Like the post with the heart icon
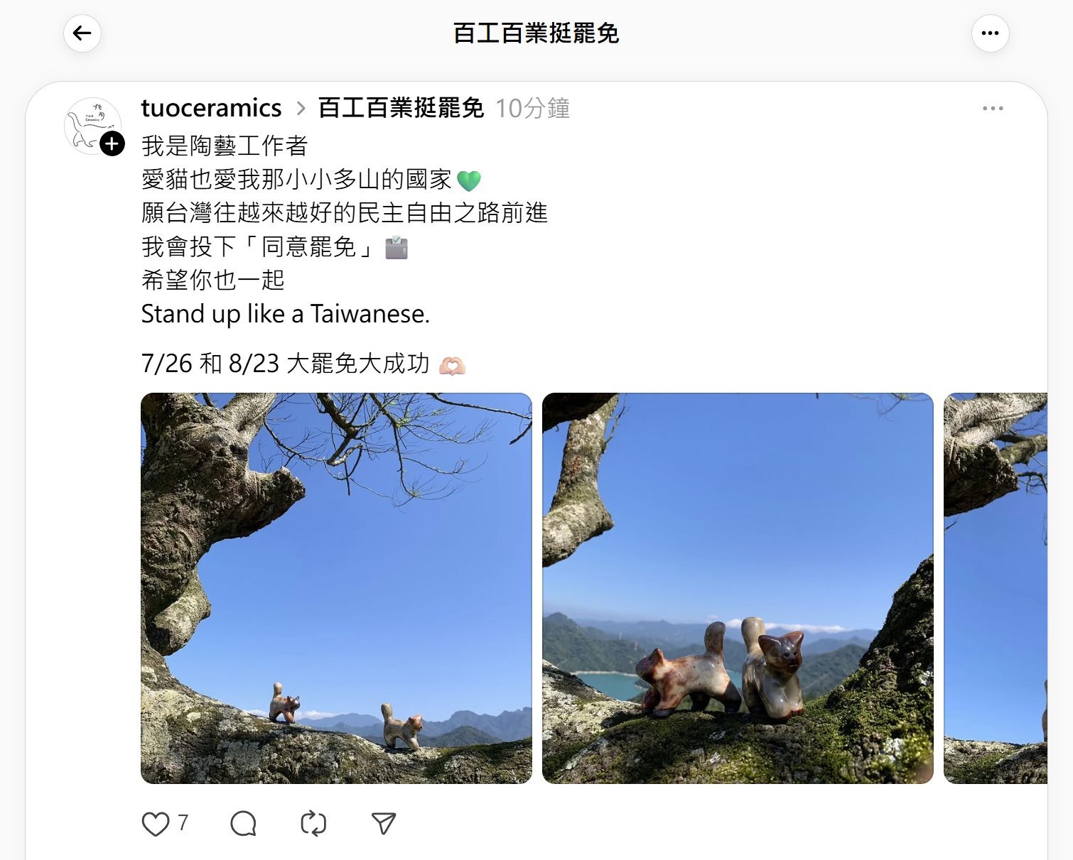This screenshot has height=860, width=1073. click(156, 824)
